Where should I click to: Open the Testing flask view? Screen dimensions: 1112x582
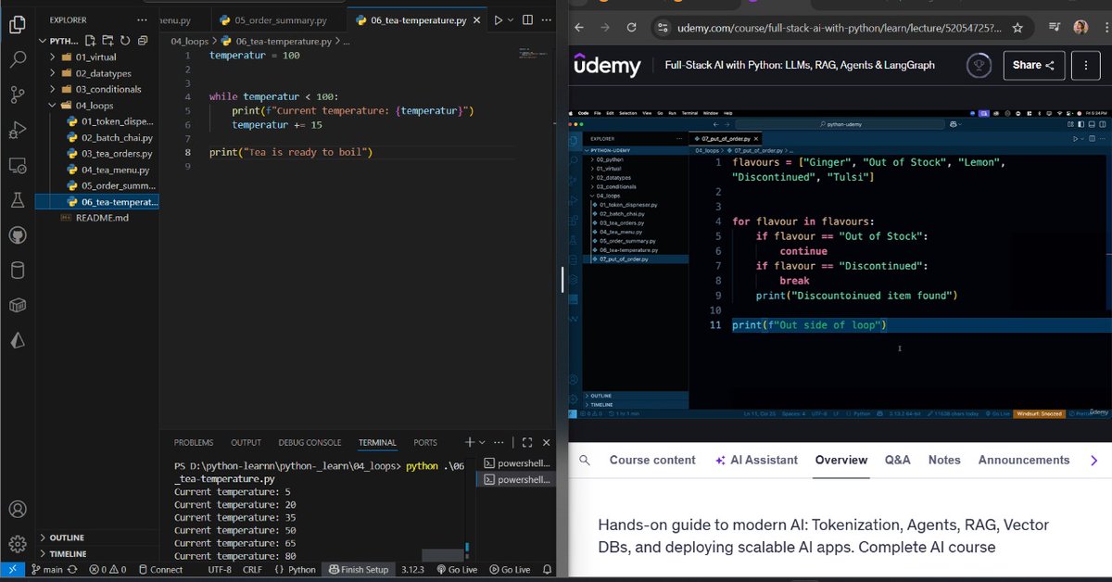pyautogui.click(x=17, y=200)
